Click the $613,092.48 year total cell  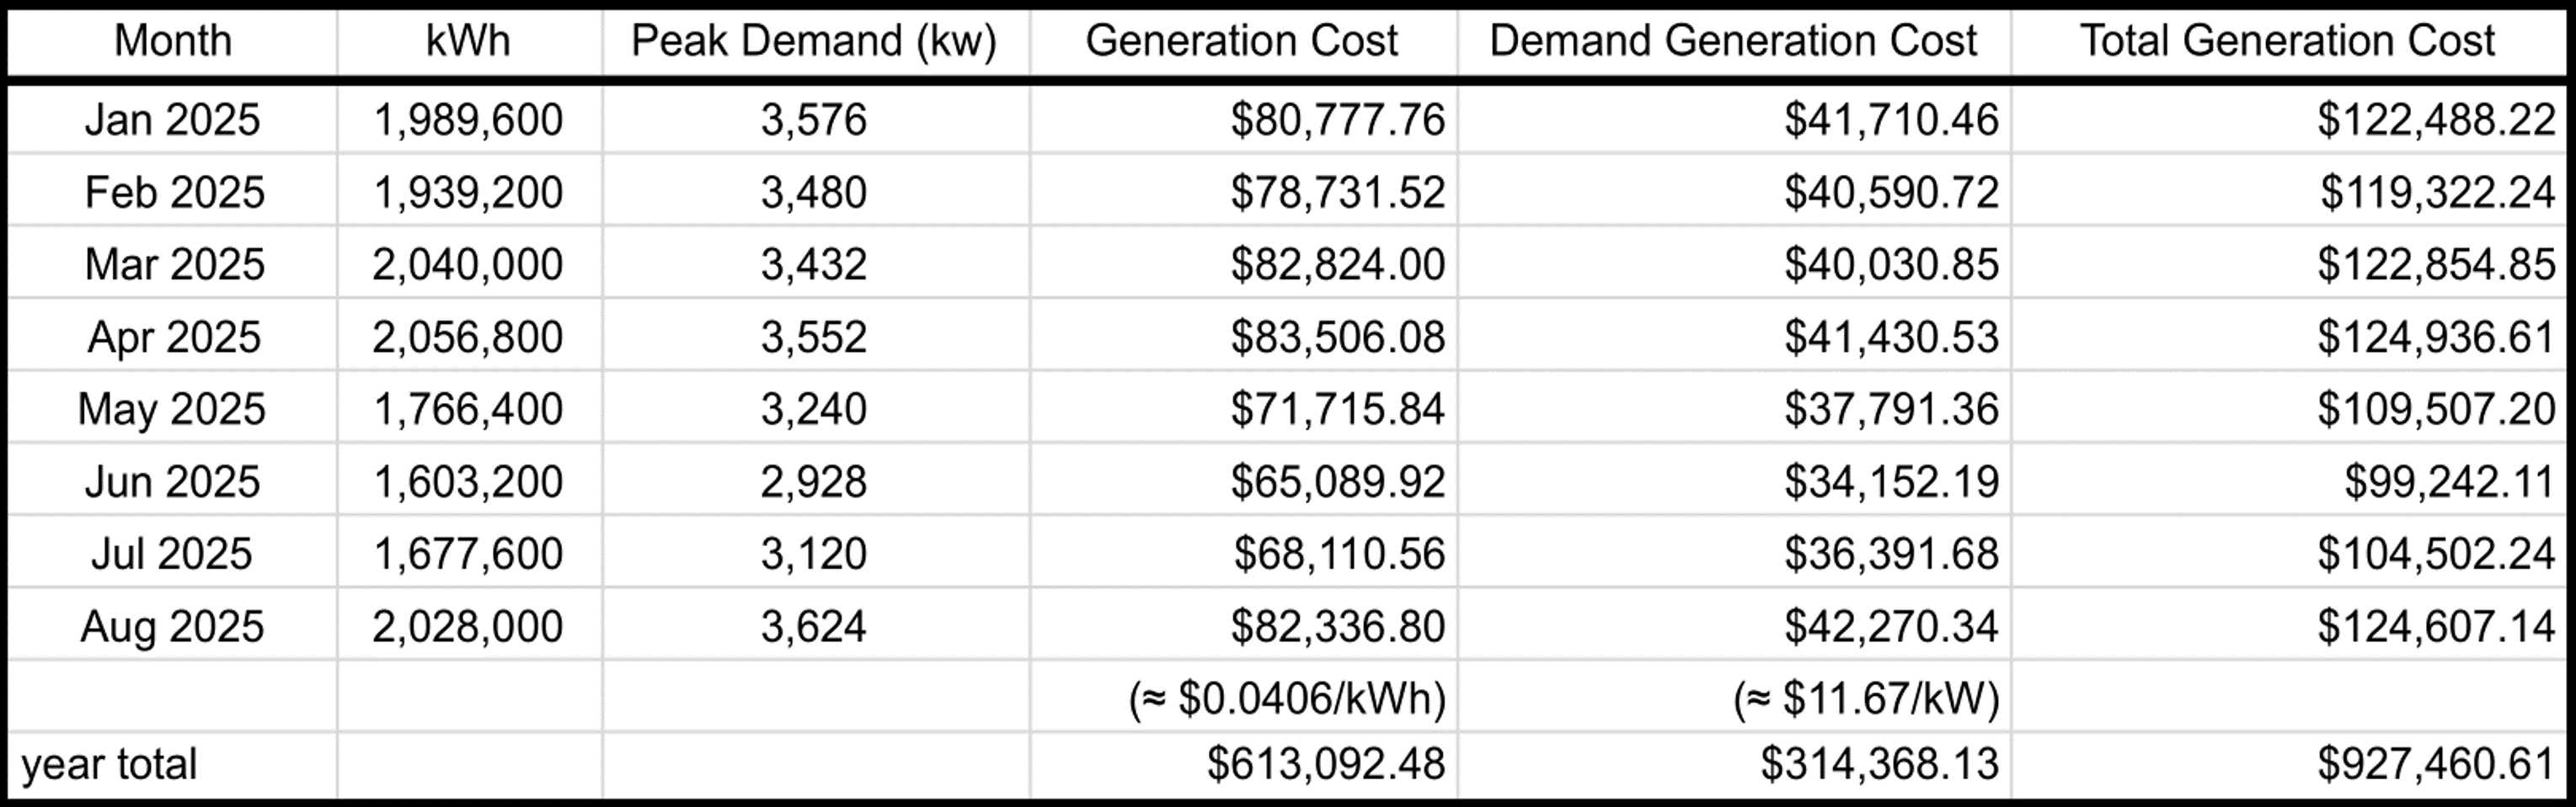[x=1325, y=764]
